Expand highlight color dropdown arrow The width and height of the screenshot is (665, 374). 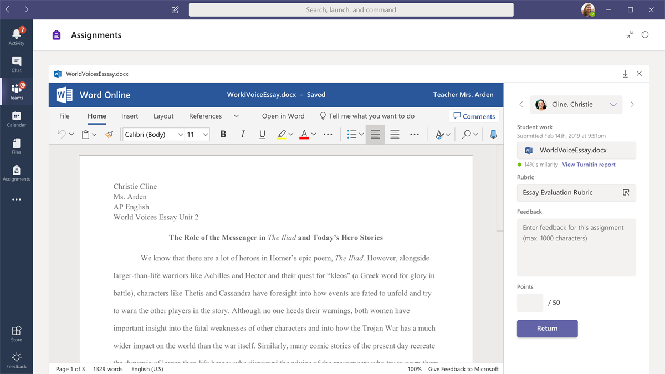pyautogui.click(x=291, y=135)
